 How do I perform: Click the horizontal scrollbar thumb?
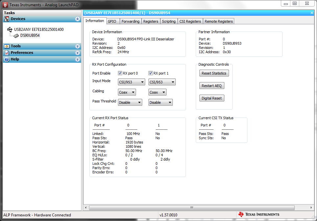pos(192,208)
